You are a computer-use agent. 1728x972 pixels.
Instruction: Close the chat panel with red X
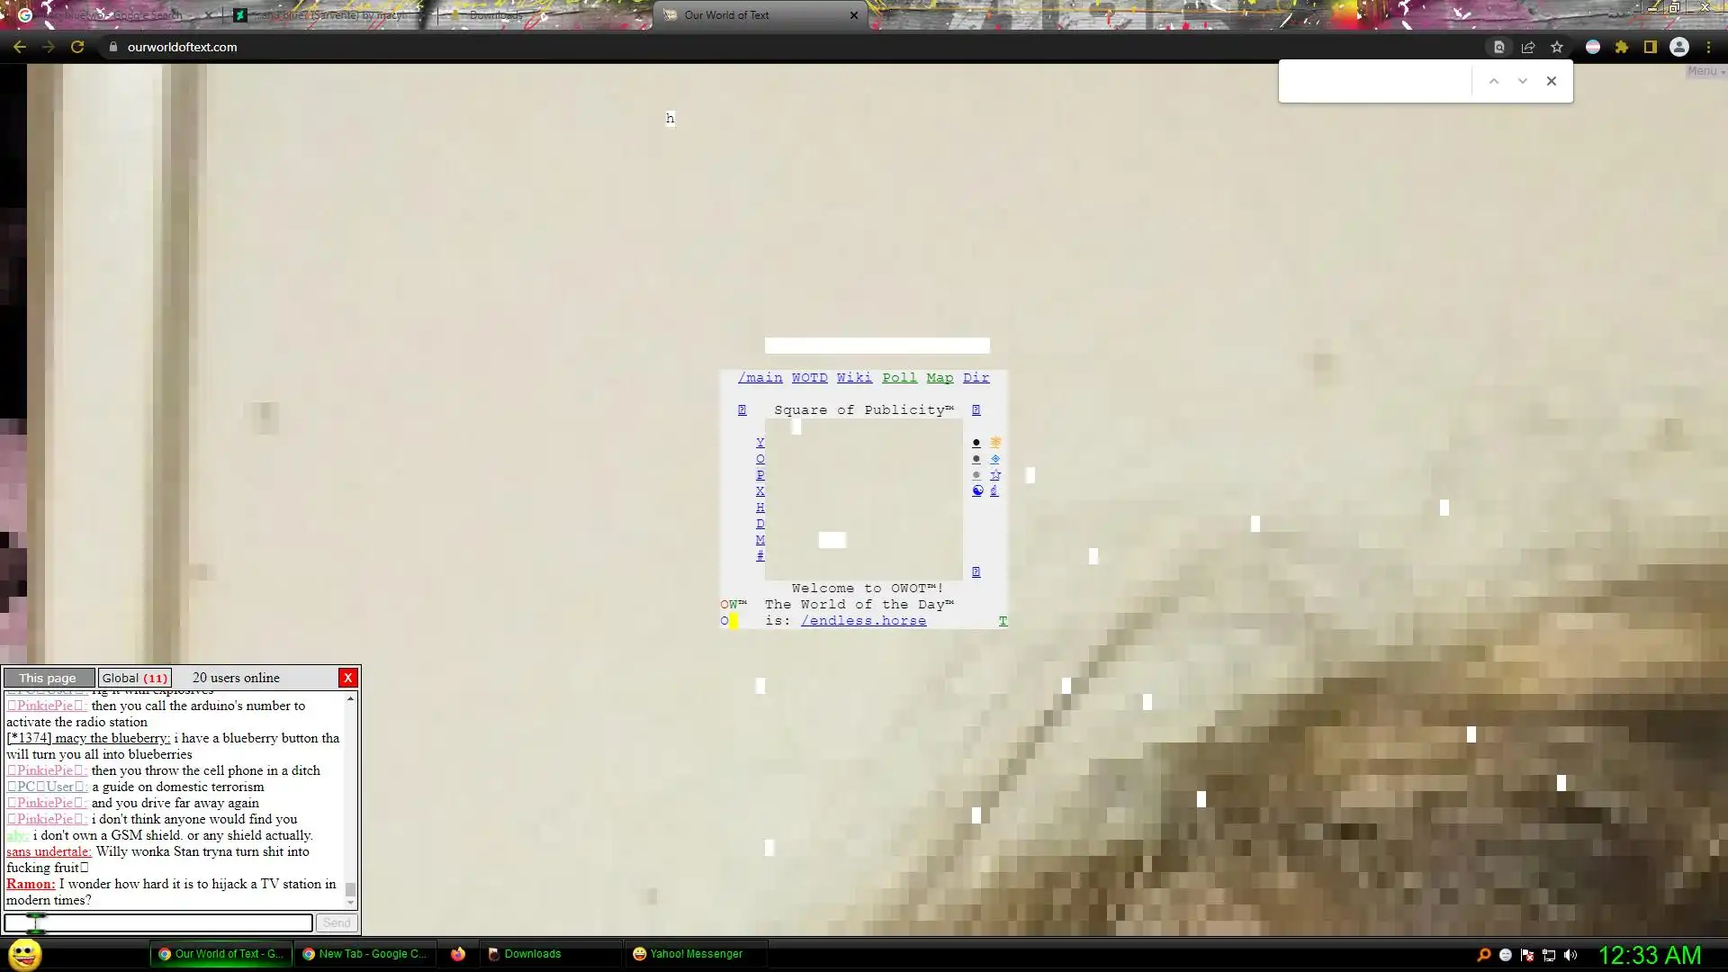[x=347, y=678]
